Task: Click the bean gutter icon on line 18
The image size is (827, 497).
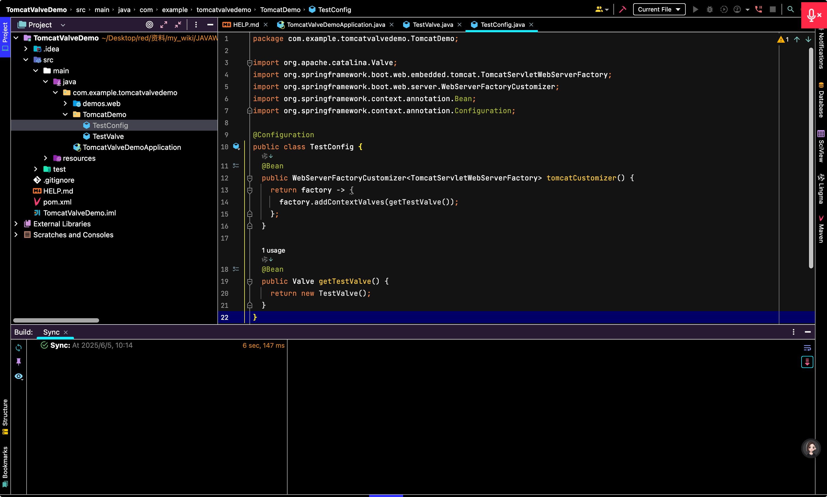Action: [x=236, y=269]
